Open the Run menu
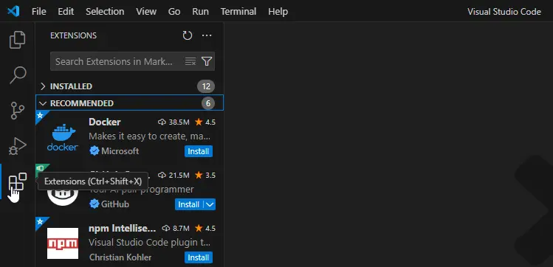This screenshot has width=553, height=267. [200, 12]
